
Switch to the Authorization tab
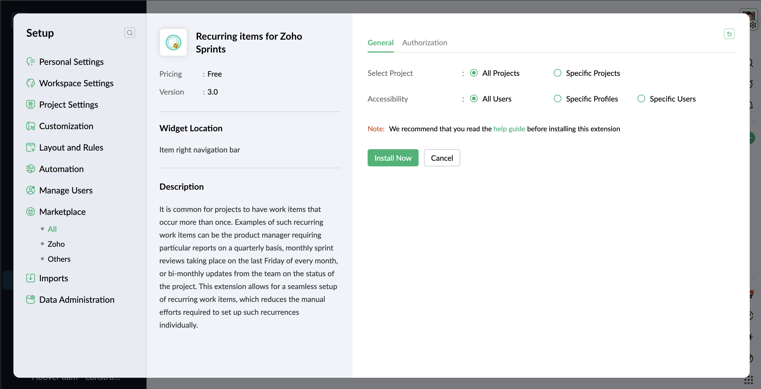pyautogui.click(x=425, y=43)
